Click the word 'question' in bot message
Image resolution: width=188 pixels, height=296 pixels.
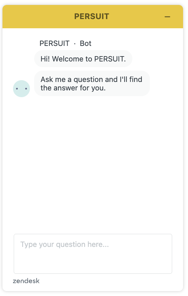(x=88, y=80)
